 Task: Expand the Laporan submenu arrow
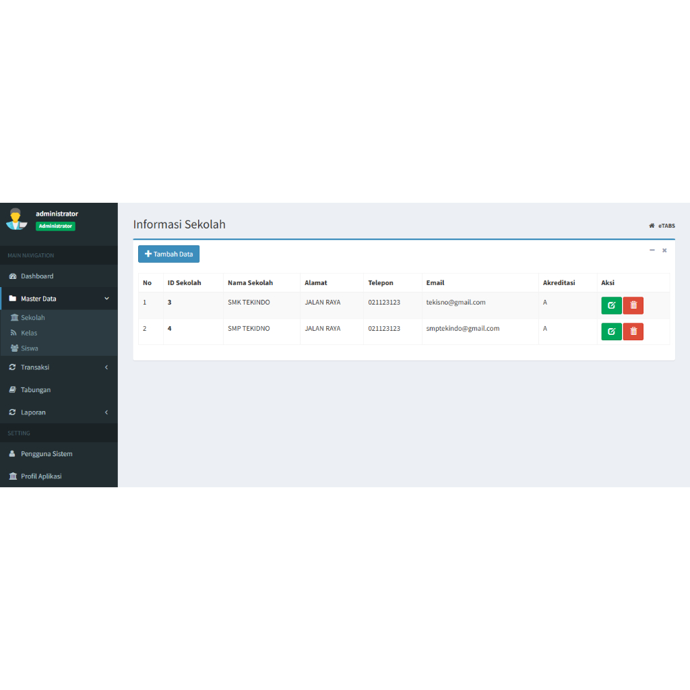click(x=106, y=412)
